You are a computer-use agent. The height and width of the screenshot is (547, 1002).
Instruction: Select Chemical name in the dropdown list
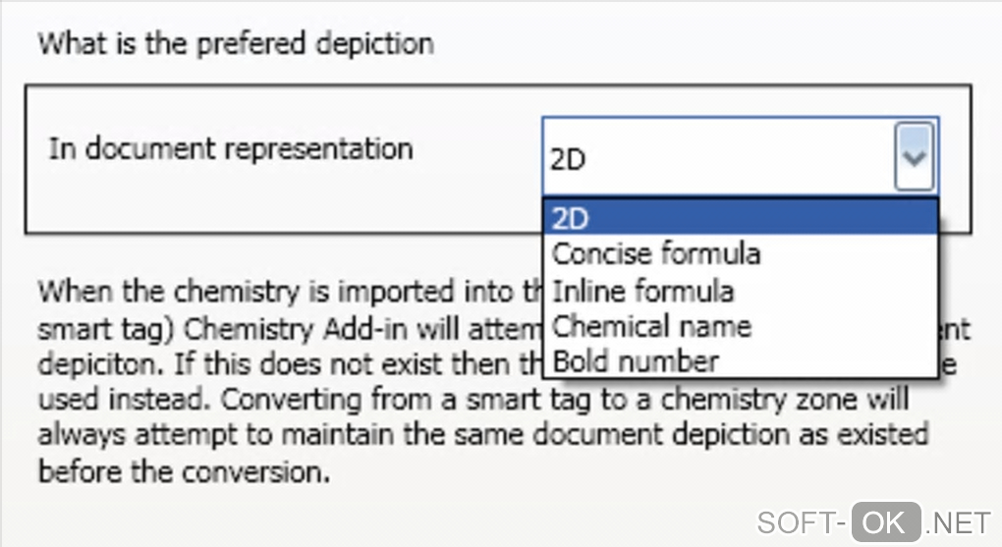coord(651,326)
